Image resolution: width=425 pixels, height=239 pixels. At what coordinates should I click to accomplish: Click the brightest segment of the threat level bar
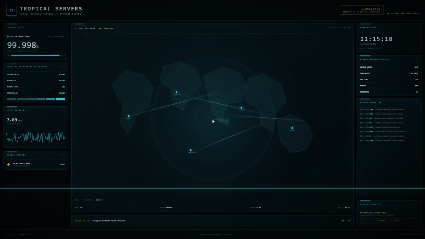(x=60, y=99)
